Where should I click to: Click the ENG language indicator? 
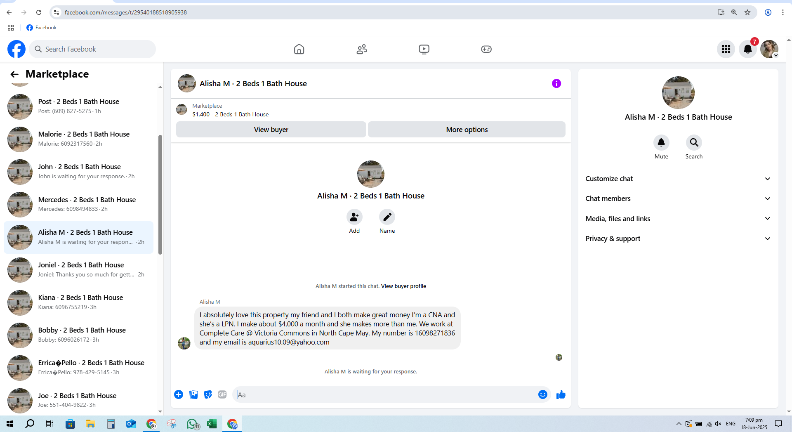(x=731, y=424)
